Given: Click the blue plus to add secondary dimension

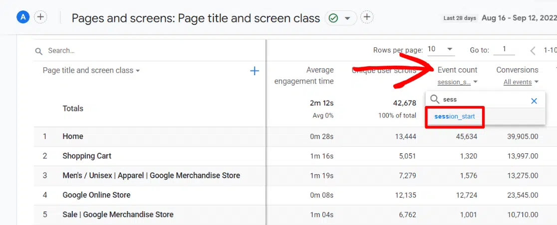Looking at the screenshot, I should pos(255,71).
